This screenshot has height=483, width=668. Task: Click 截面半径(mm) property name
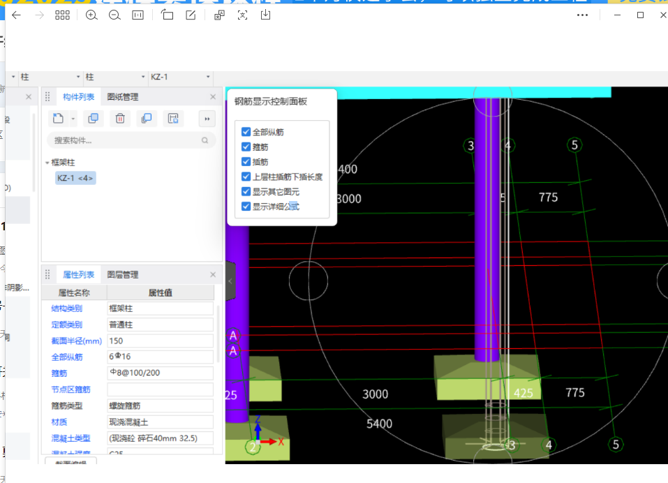click(x=77, y=341)
